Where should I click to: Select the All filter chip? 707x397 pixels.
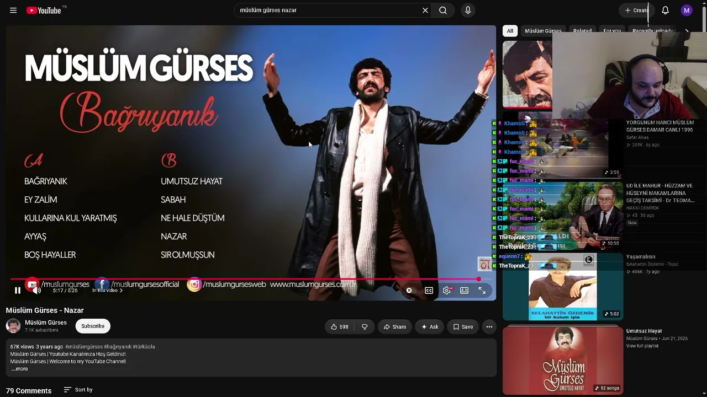[510, 31]
